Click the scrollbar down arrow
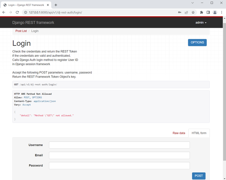This screenshot has height=180, width=226. click(224, 179)
